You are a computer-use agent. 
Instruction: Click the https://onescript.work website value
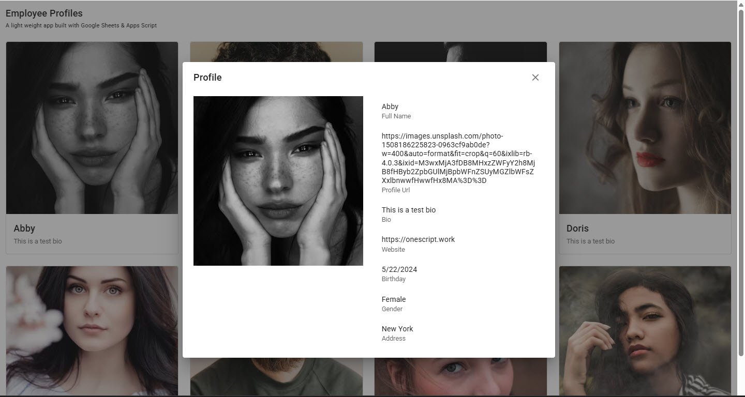coord(419,239)
